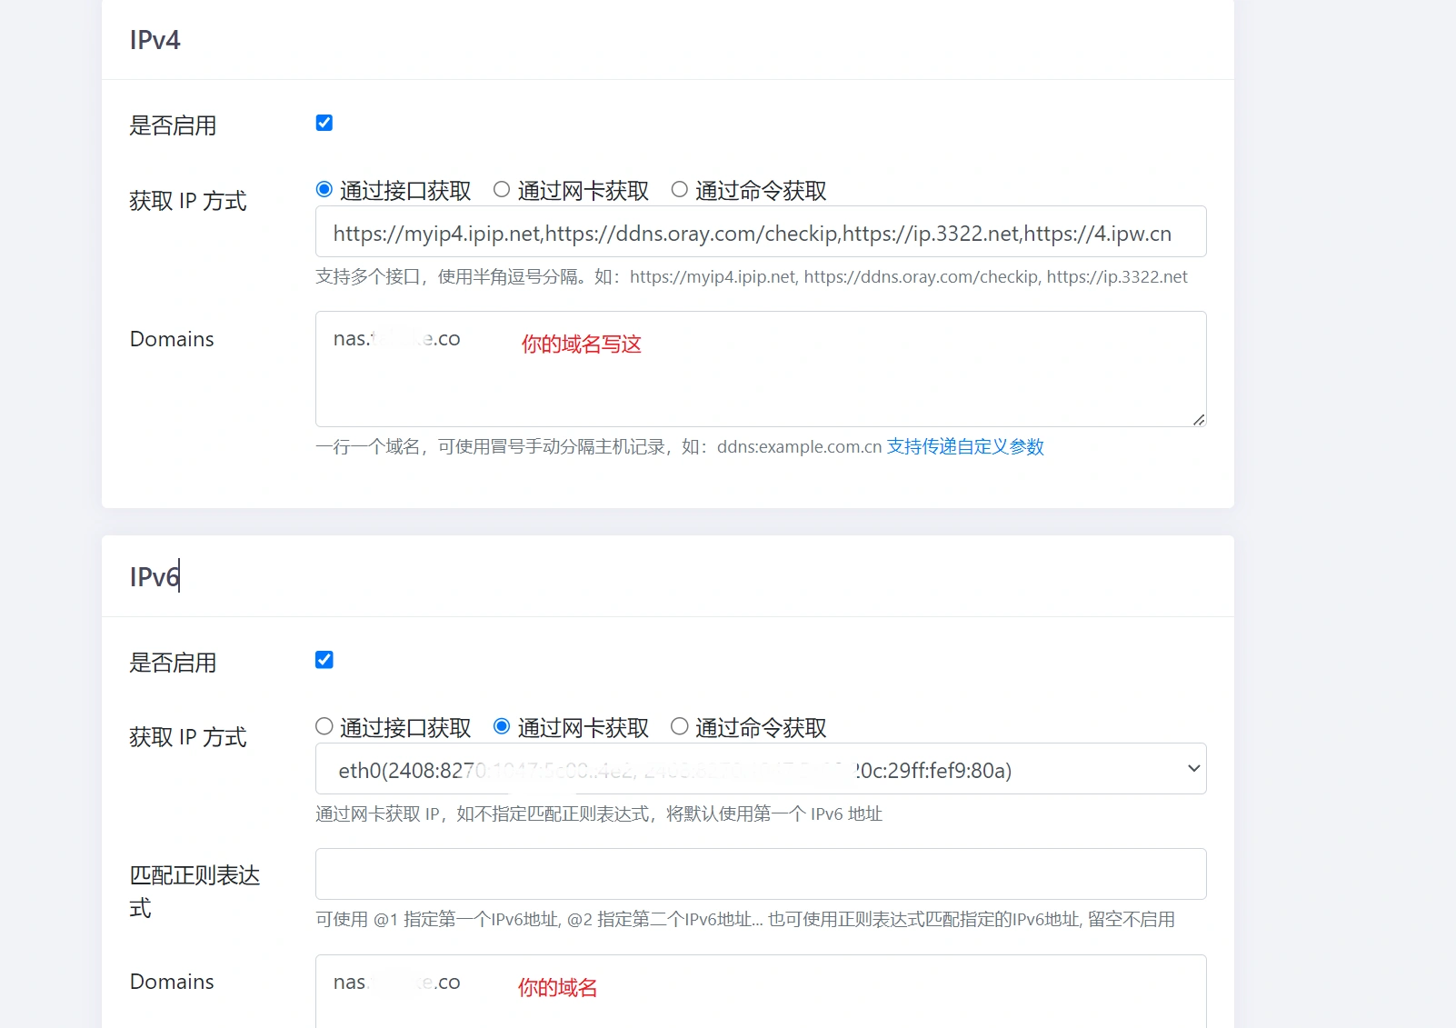Image resolution: width=1456 pixels, height=1028 pixels.
Task: Open the 支持传递自定义参数 link
Action: [965, 447]
